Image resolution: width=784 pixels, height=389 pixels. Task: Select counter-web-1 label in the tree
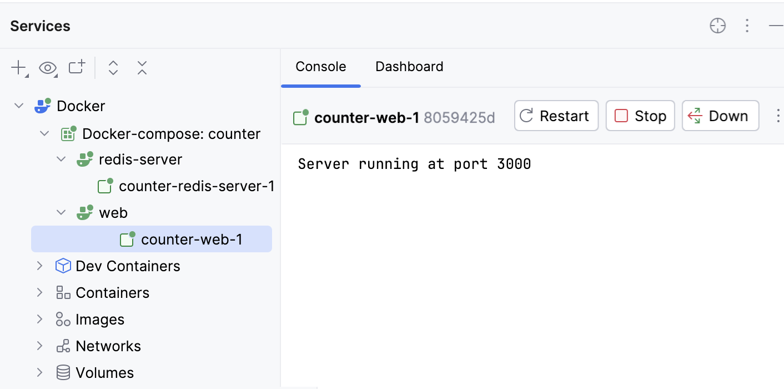coord(192,240)
